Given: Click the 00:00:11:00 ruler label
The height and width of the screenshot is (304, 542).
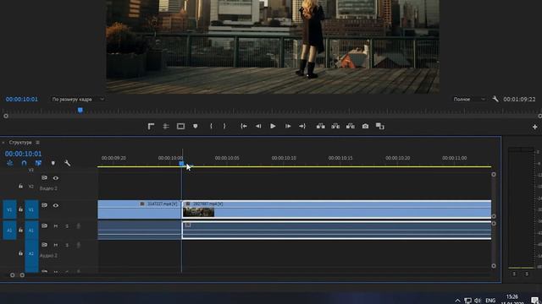Looking at the screenshot, I should click(x=455, y=158).
